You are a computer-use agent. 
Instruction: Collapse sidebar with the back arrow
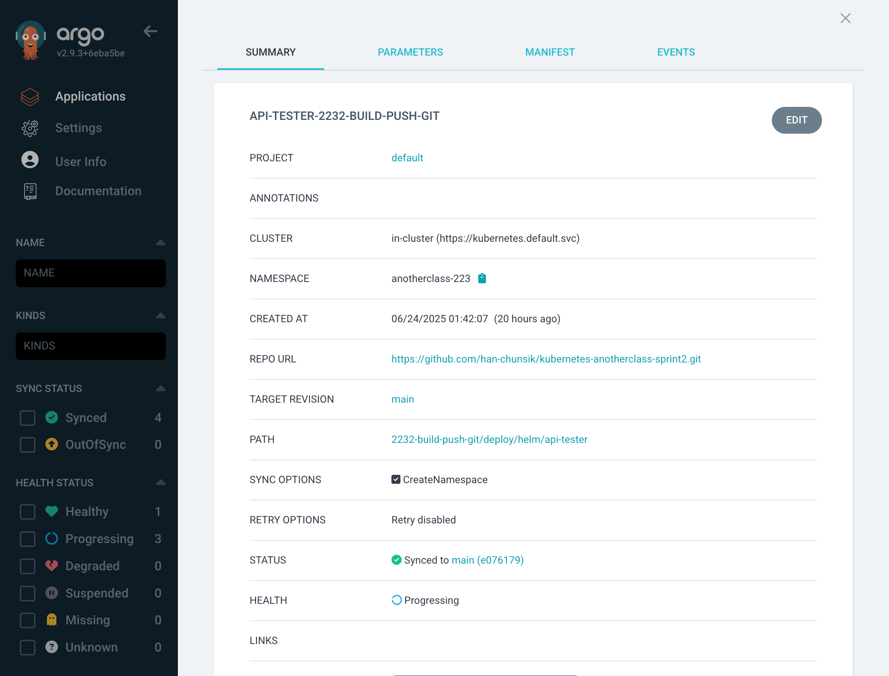tap(150, 32)
